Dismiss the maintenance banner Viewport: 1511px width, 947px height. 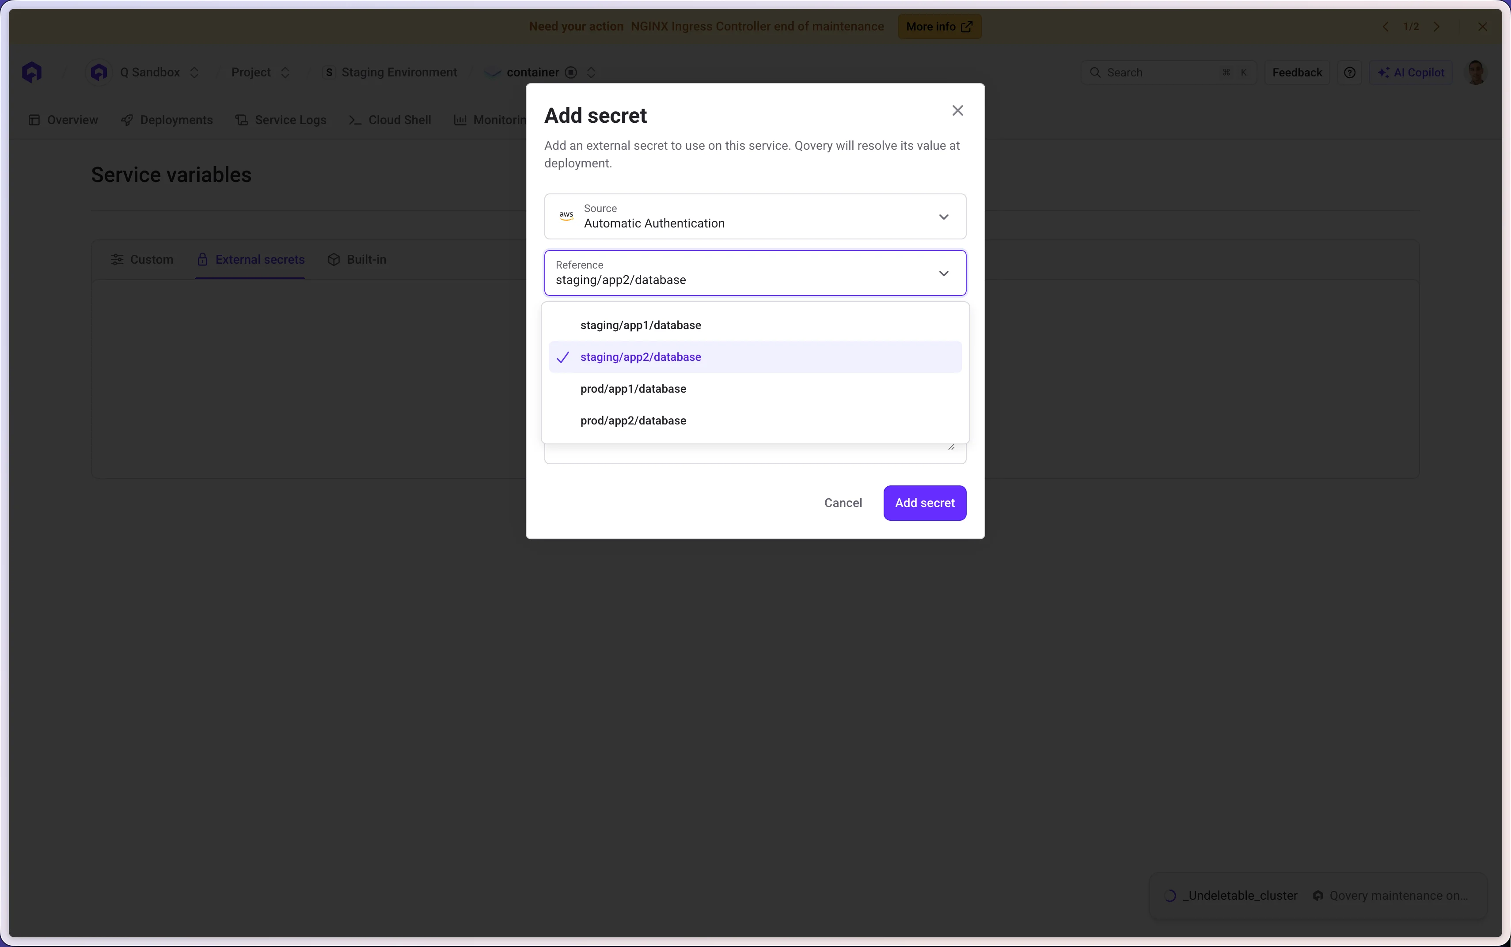click(x=1482, y=27)
